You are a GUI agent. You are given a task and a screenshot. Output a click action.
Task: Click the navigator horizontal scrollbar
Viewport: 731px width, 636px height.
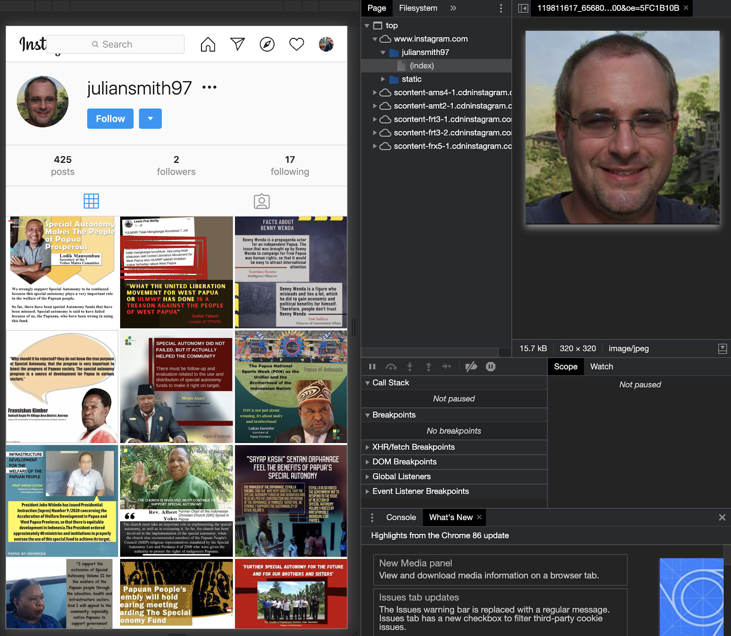(x=430, y=352)
